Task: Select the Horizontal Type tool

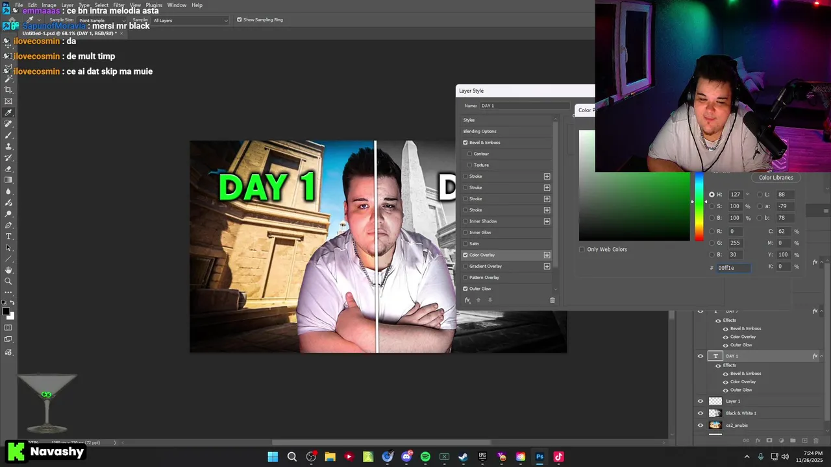Action: pos(8,236)
